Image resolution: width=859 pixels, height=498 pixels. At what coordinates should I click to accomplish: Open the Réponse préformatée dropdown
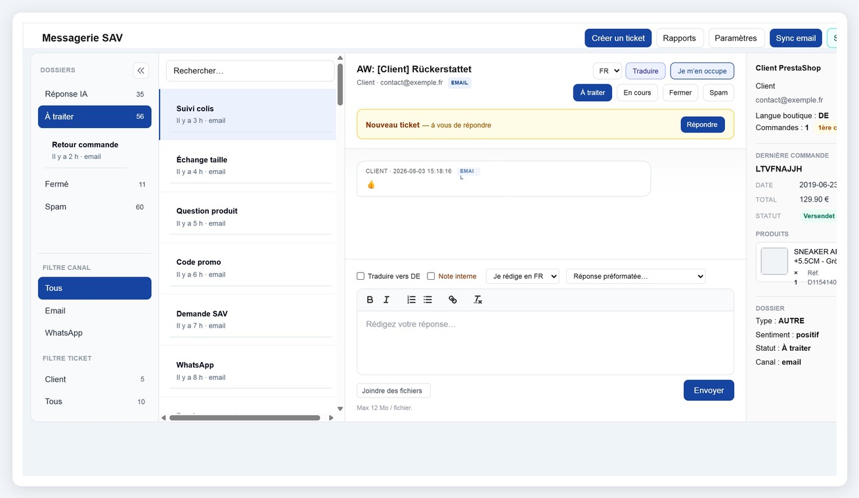[636, 277]
